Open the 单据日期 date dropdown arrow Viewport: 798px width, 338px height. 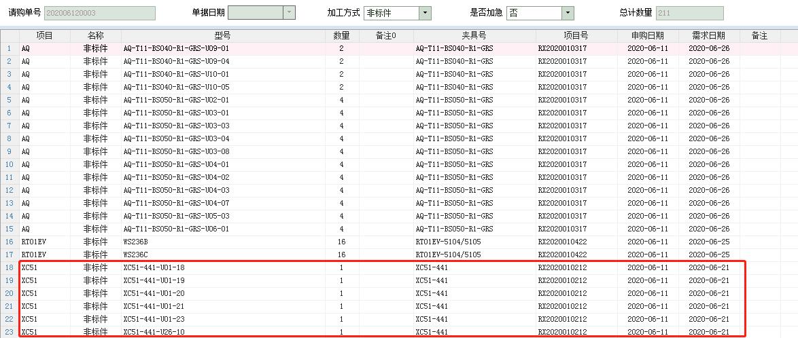[290, 13]
